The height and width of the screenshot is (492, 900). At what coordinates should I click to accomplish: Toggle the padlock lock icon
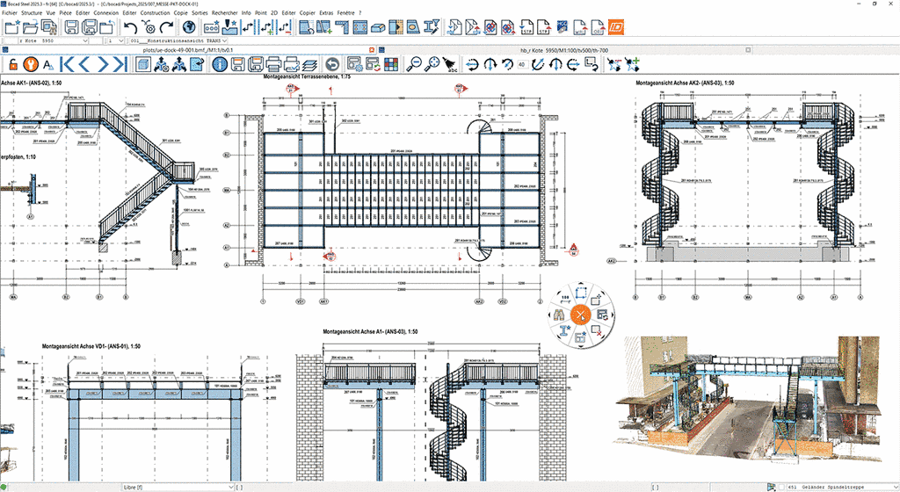point(12,64)
